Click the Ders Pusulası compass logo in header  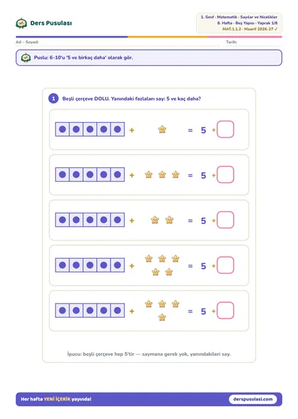pos(21,23)
